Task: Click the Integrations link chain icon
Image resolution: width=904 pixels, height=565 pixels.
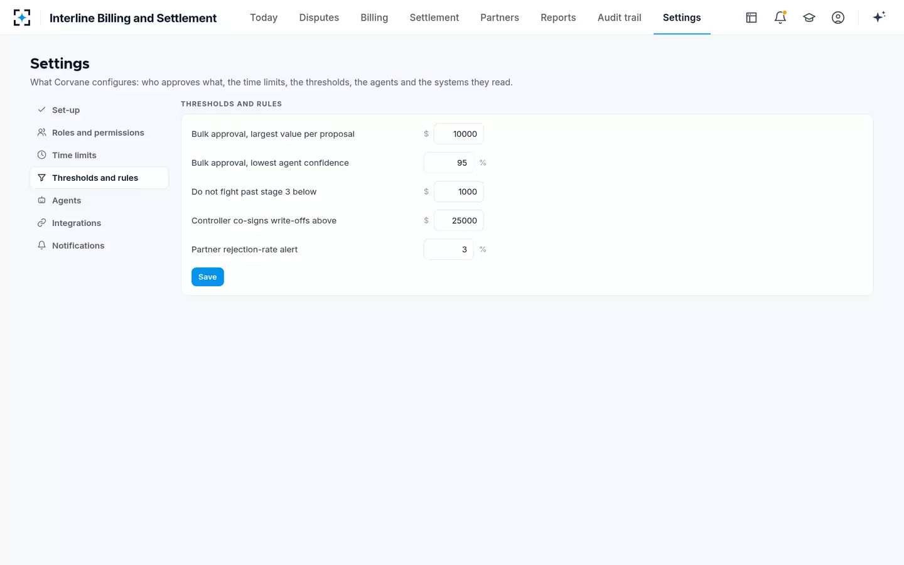Action: (x=41, y=223)
